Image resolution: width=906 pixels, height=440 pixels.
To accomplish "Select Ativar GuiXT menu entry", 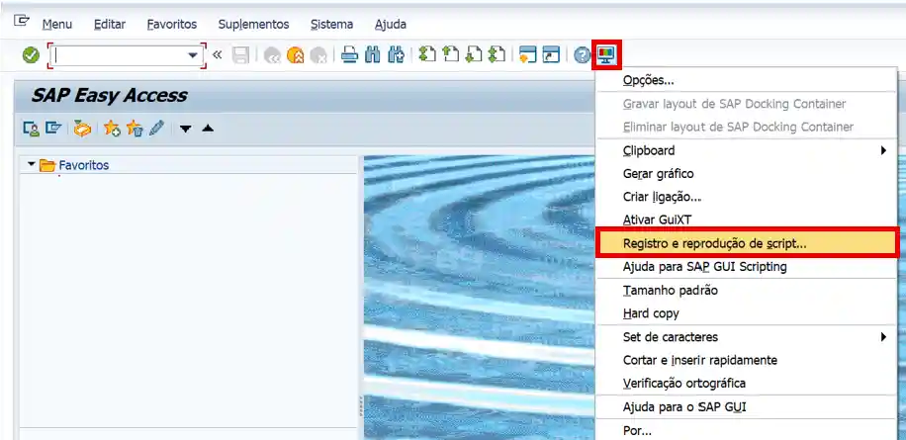I will [747, 220].
